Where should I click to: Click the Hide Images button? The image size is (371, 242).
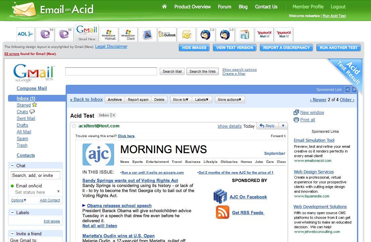pyautogui.click(x=194, y=48)
